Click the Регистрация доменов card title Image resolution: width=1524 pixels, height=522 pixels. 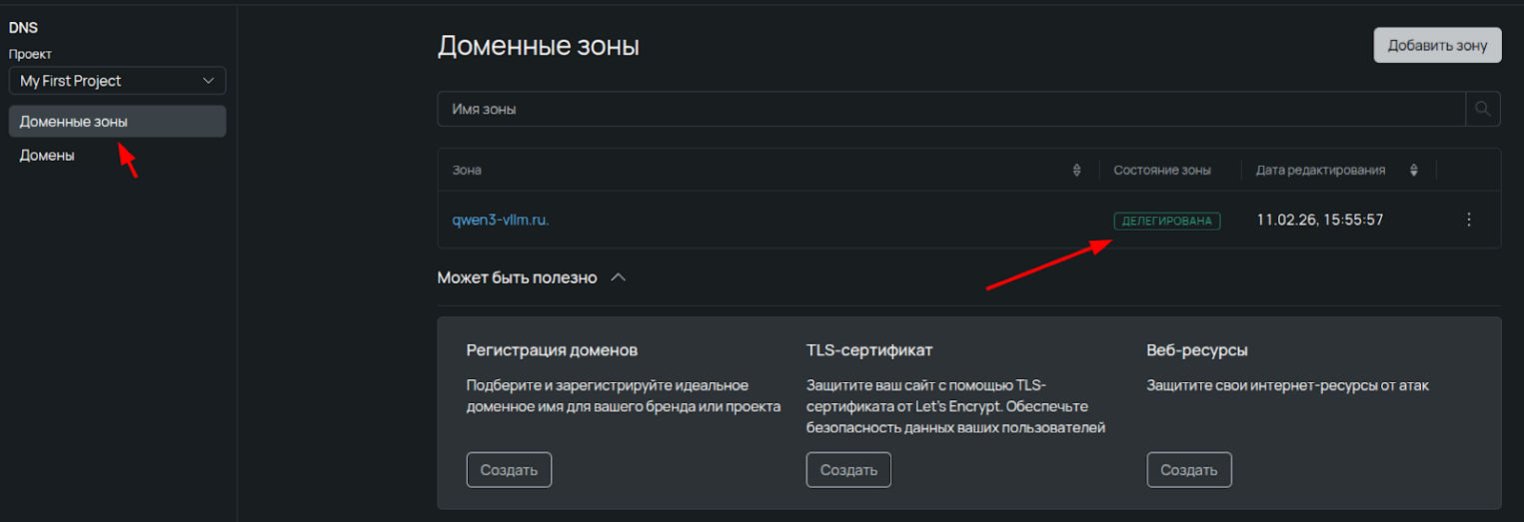[552, 350]
